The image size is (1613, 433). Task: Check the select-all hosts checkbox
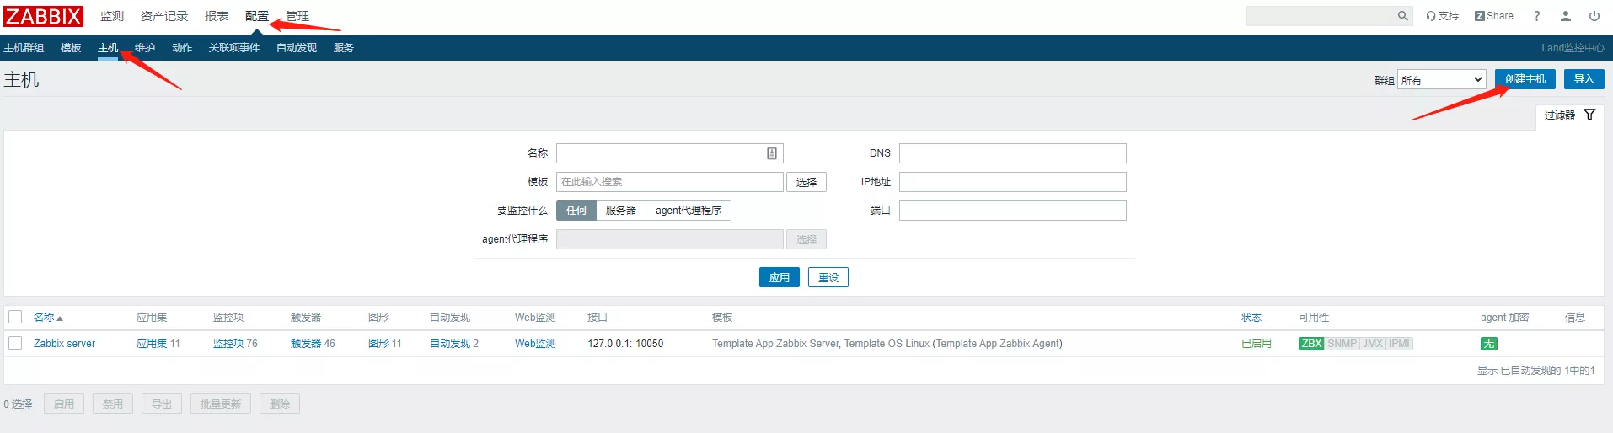(x=15, y=317)
